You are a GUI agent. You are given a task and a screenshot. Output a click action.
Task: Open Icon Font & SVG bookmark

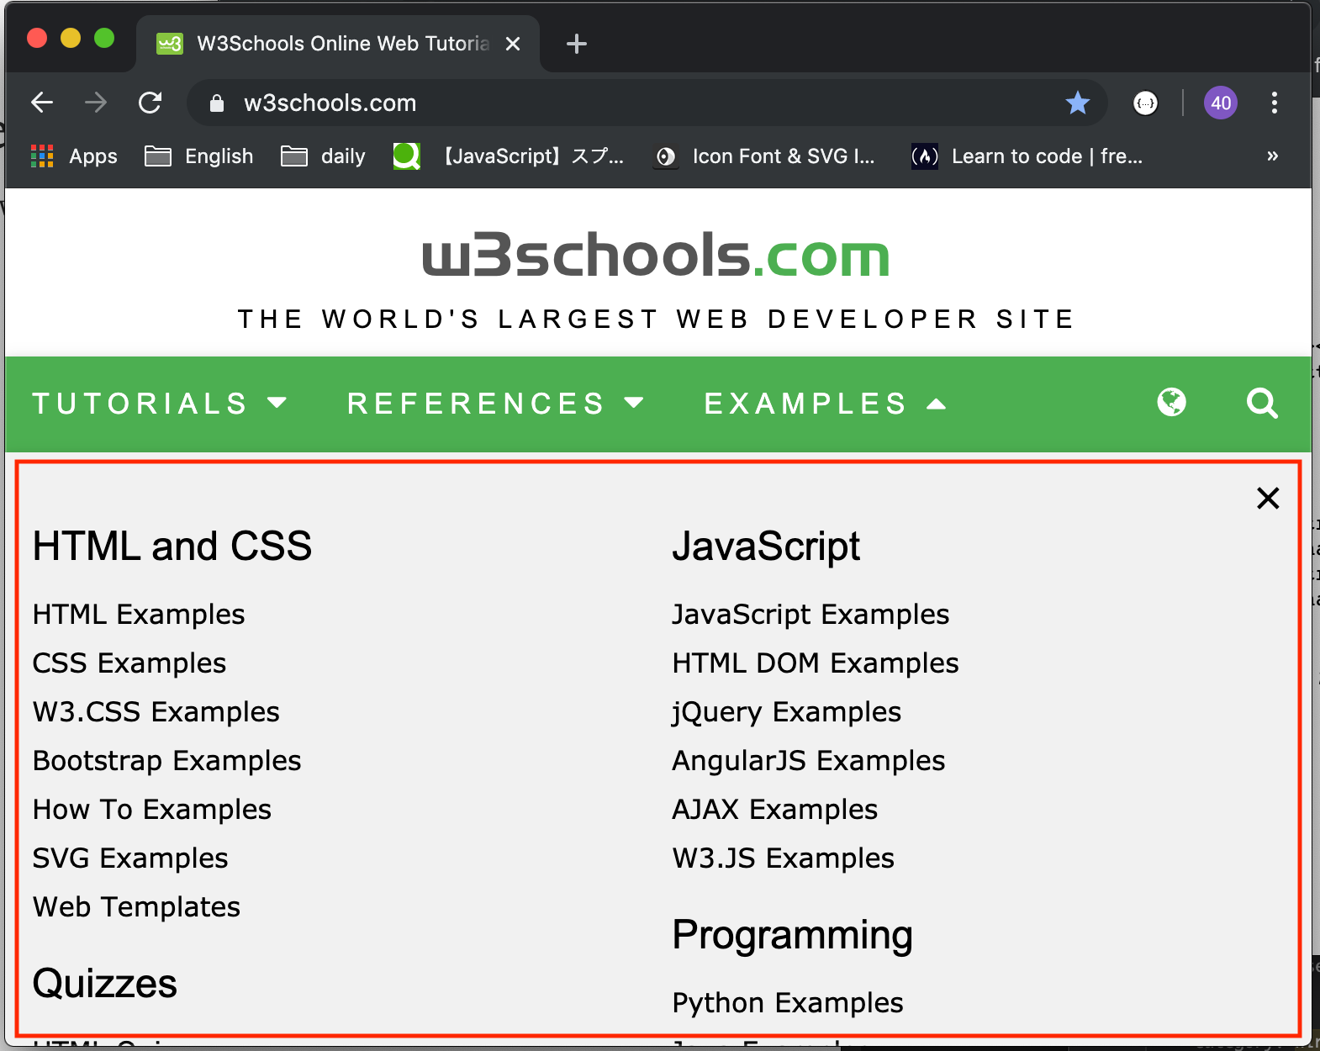[765, 156]
